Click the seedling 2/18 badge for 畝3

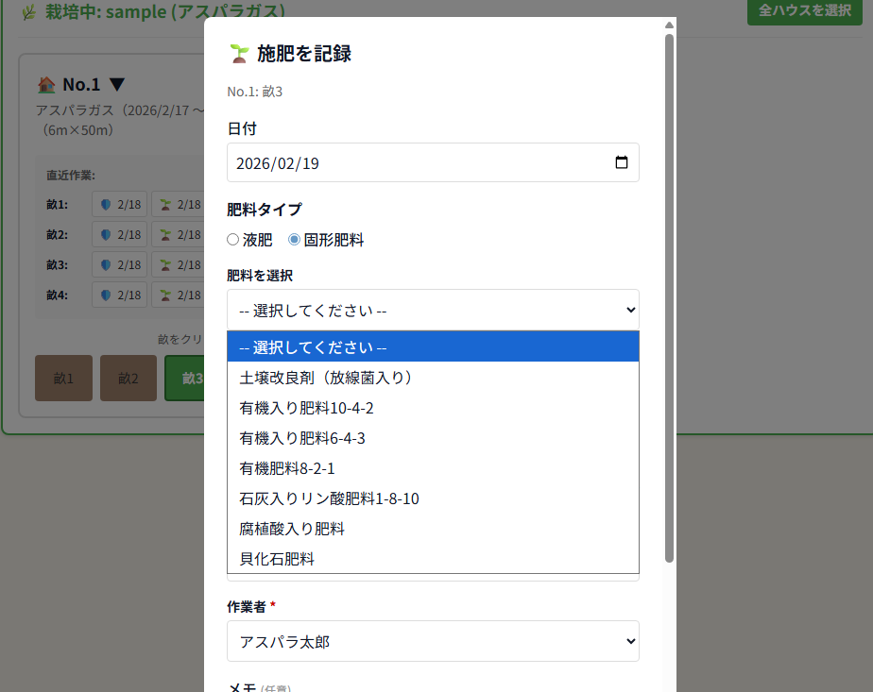[180, 265]
